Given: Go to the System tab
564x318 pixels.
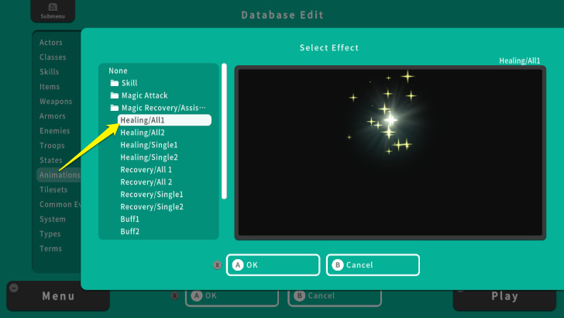Looking at the screenshot, I should [x=53, y=219].
